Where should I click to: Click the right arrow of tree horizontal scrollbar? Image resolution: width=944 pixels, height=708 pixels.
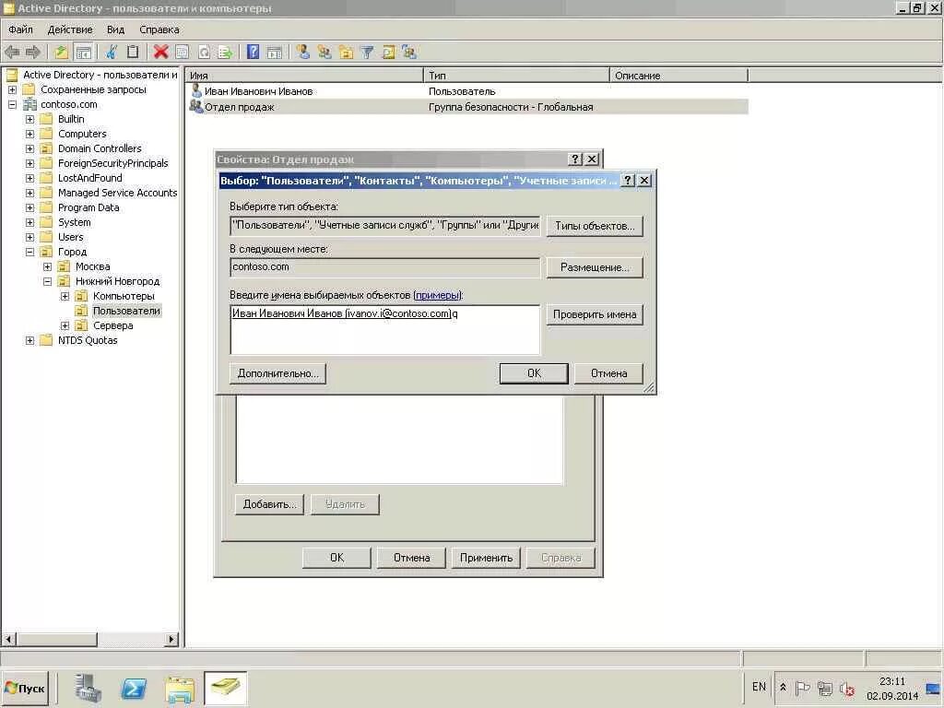pyautogui.click(x=172, y=640)
